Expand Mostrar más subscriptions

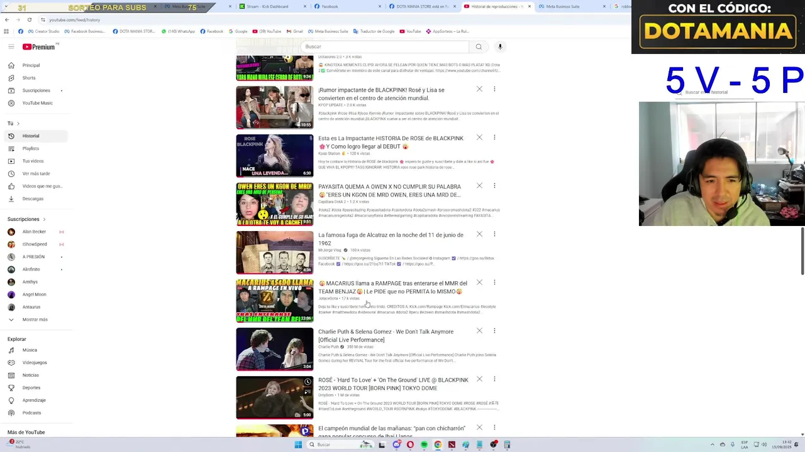35,320
